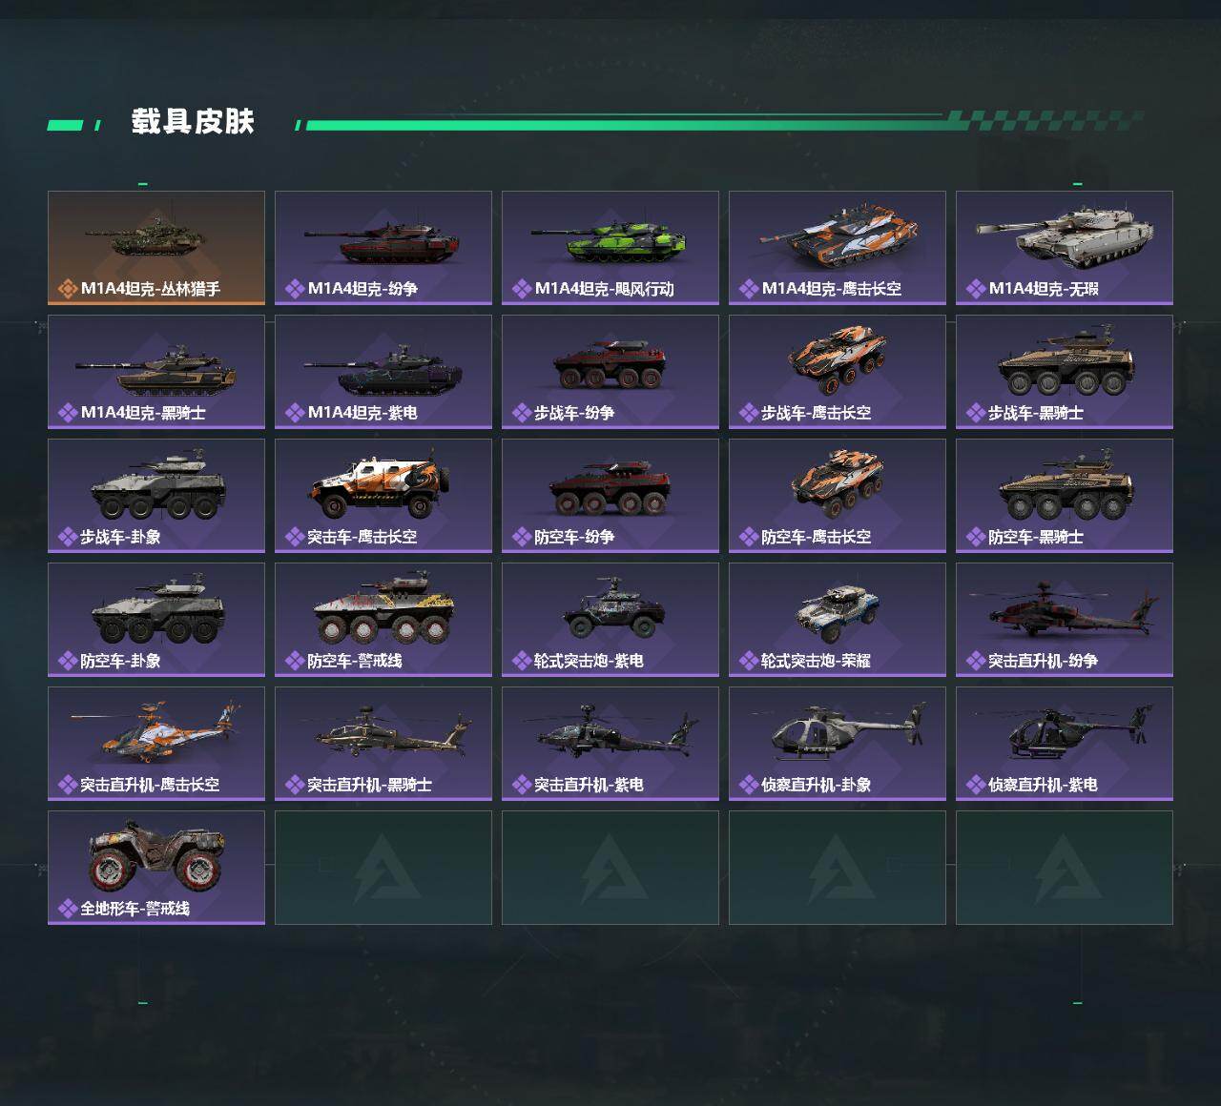Open the M1A4坦克-鹰击长空 skin
1221x1106 pixels.
click(838, 248)
